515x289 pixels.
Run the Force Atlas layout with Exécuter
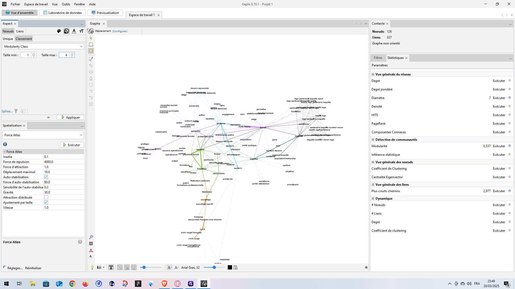click(x=72, y=145)
